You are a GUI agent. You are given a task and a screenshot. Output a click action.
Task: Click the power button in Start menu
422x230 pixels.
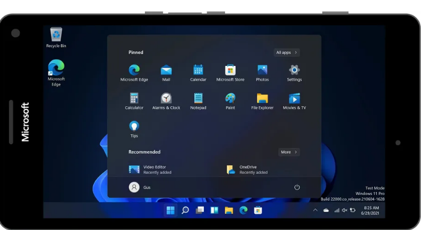(x=297, y=187)
